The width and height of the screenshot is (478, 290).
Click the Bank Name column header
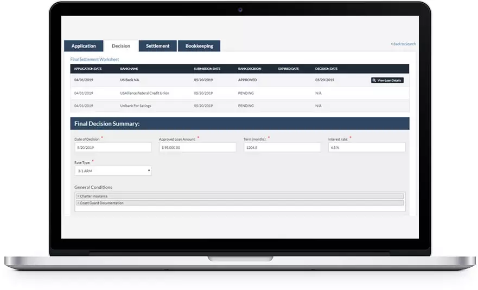[129, 69]
